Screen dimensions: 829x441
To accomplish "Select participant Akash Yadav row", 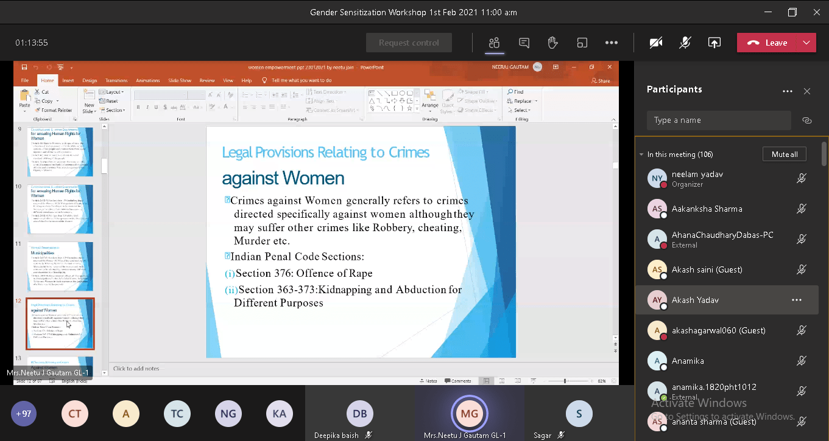I will click(x=727, y=300).
